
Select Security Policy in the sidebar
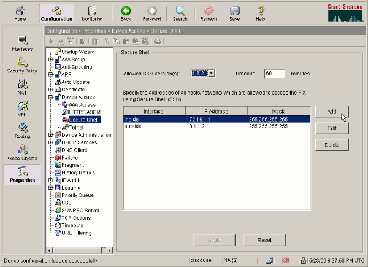[22, 65]
